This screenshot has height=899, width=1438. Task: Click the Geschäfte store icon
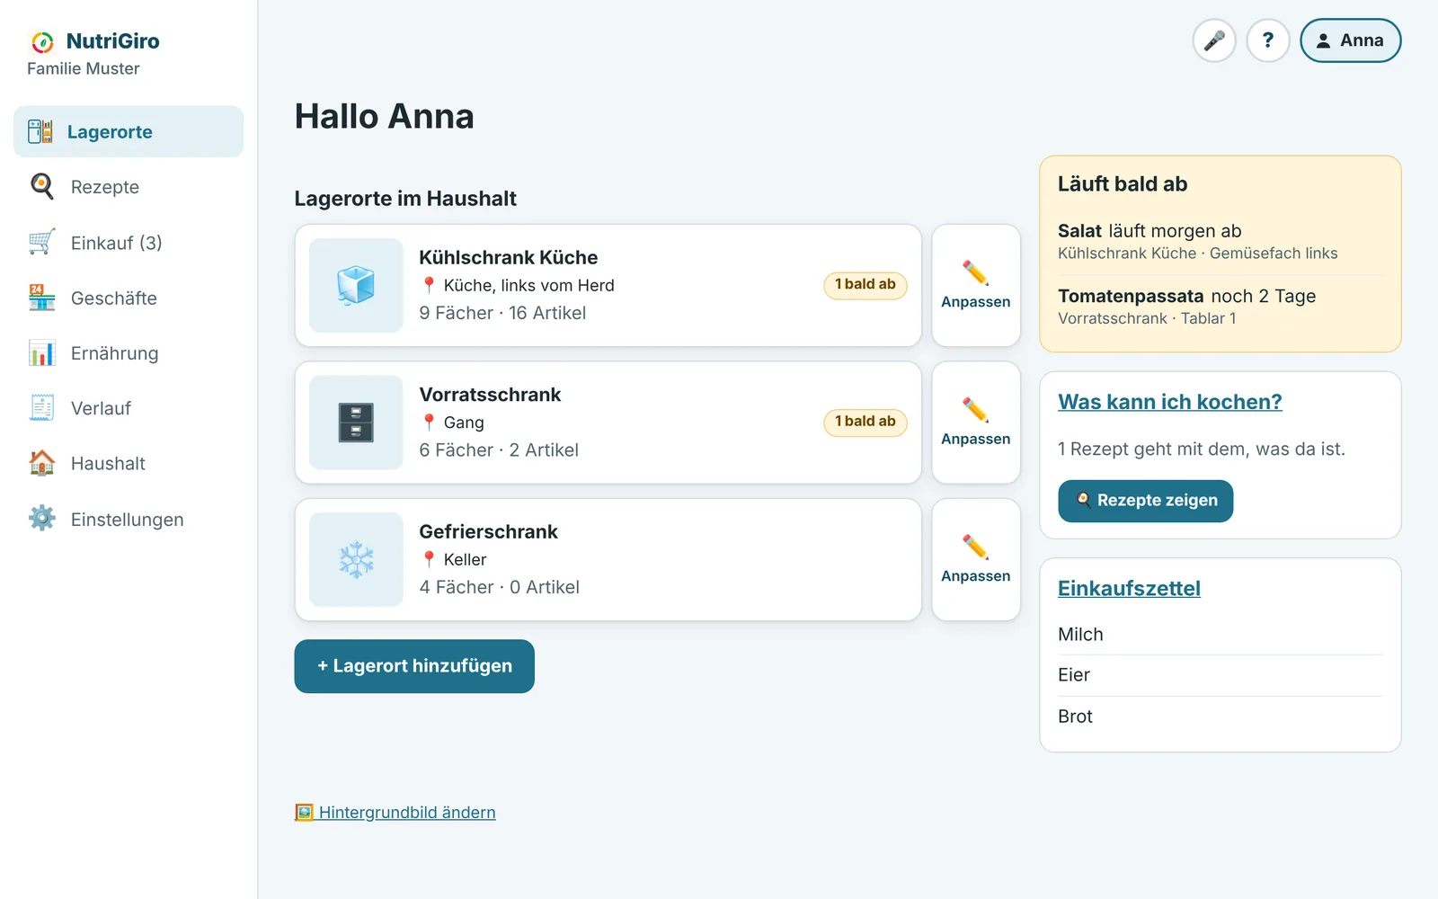click(x=42, y=298)
